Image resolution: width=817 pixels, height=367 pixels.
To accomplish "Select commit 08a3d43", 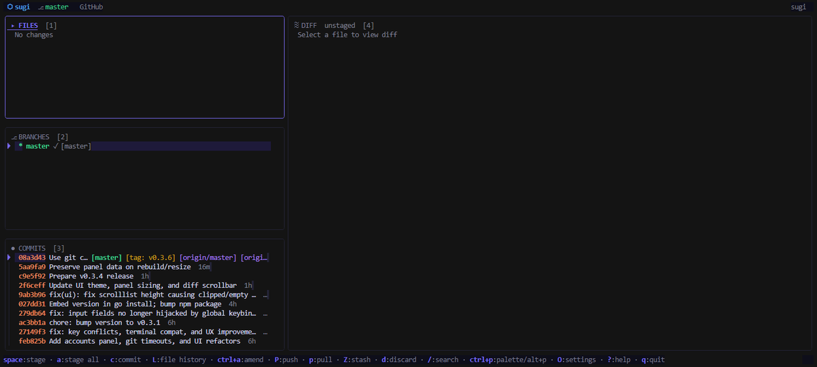I will [142, 258].
